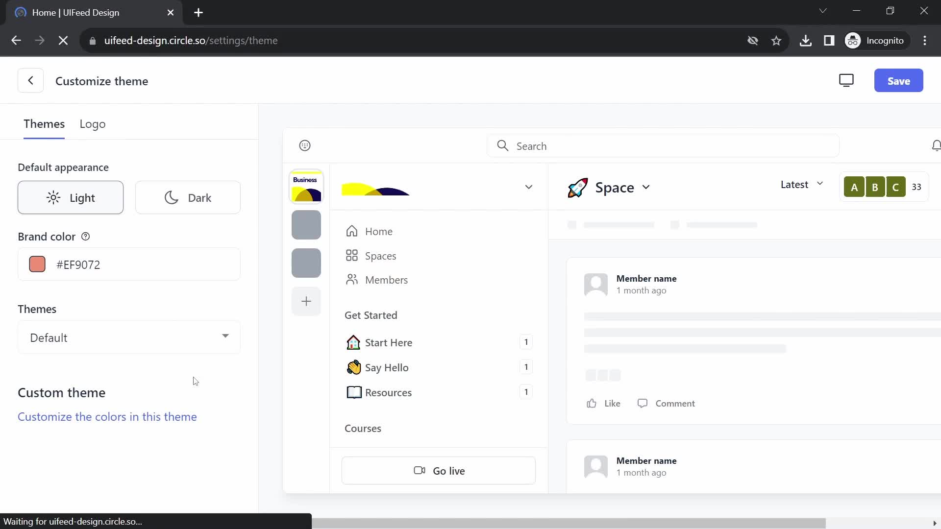
Task: Select the Light appearance toggle
Action: coord(71,198)
